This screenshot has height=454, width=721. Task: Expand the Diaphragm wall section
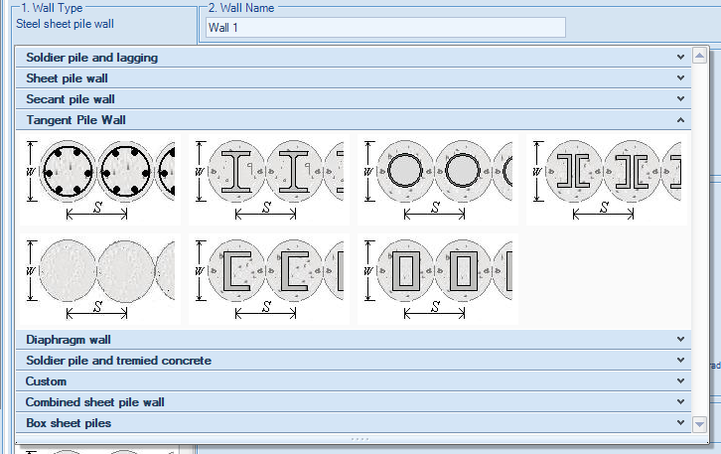[354, 340]
